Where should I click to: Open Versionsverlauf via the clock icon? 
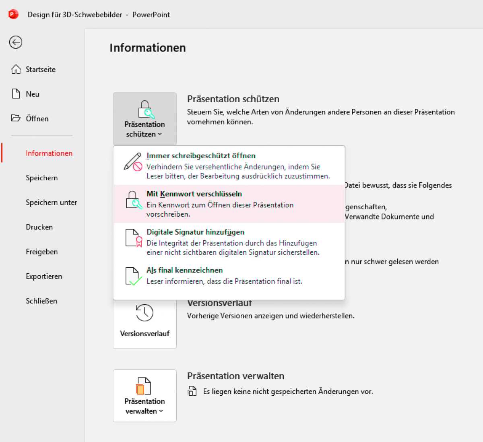click(144, 312)
